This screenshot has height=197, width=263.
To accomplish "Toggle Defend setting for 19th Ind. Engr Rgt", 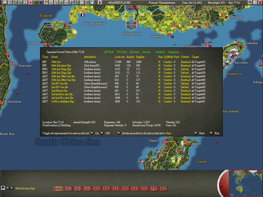I will [185, 69].
